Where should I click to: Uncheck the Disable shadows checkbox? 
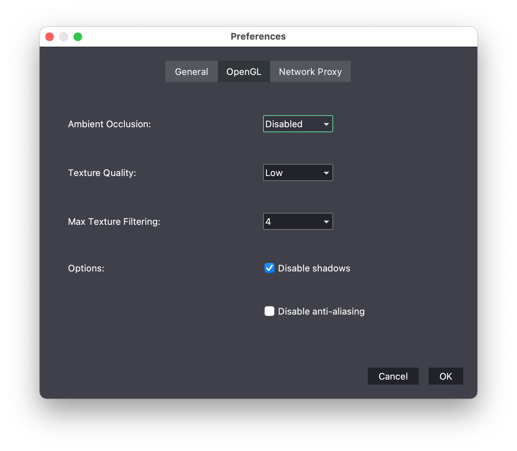point(269,268)
